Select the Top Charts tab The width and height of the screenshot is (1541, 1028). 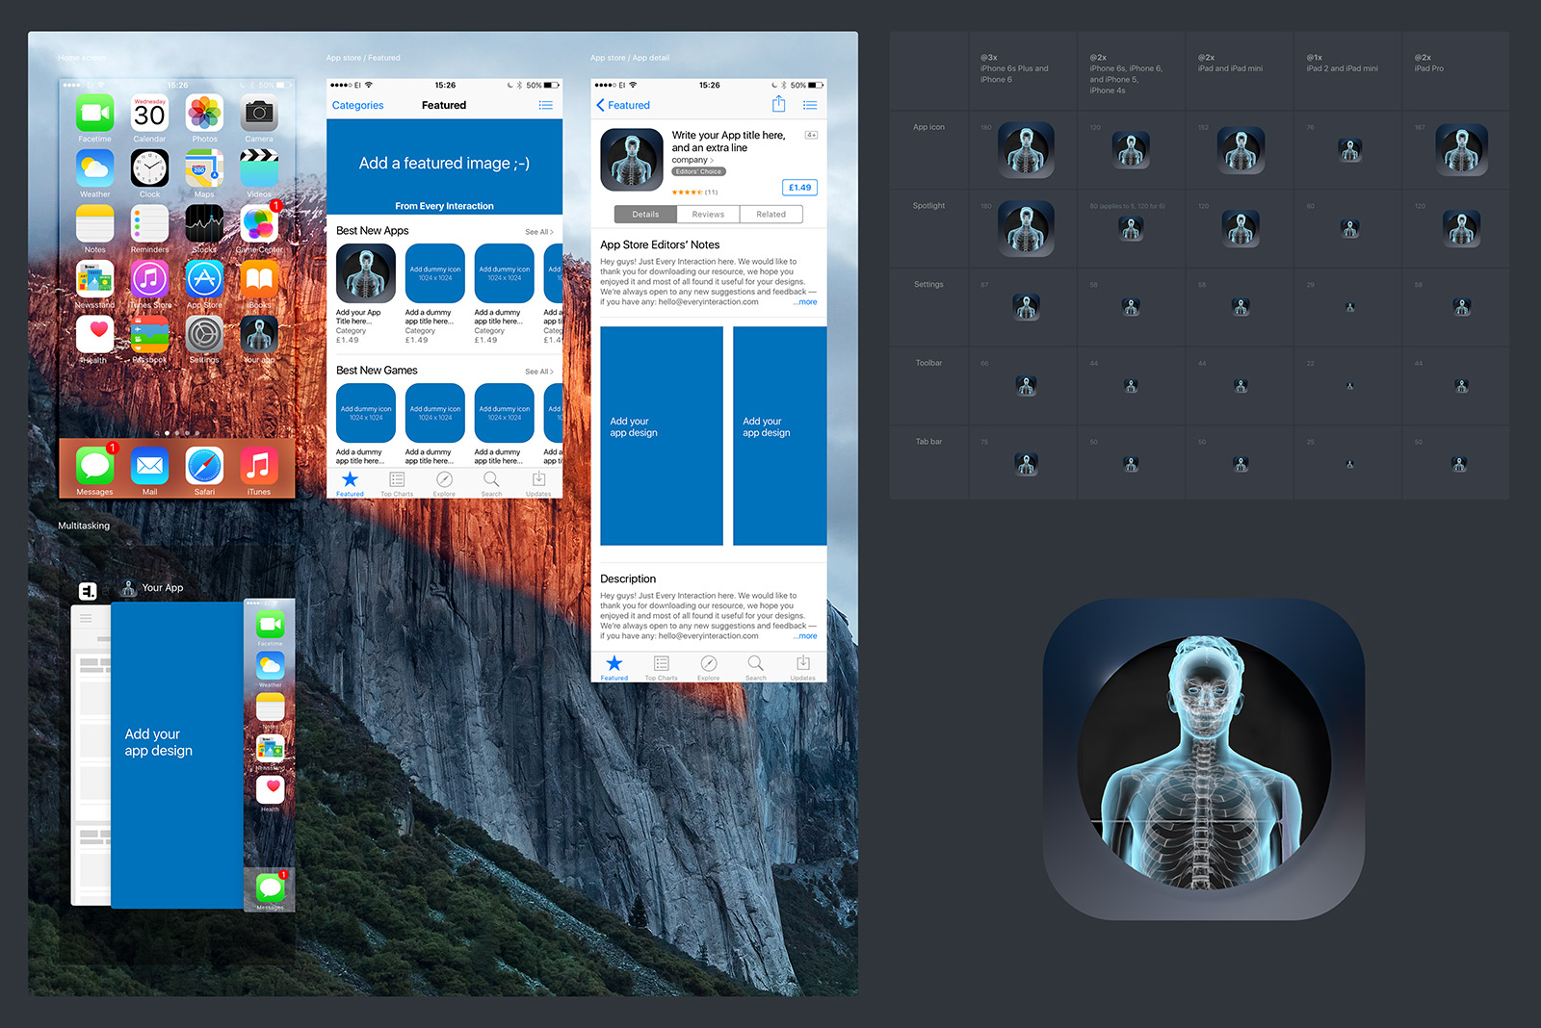click(396, 484)
